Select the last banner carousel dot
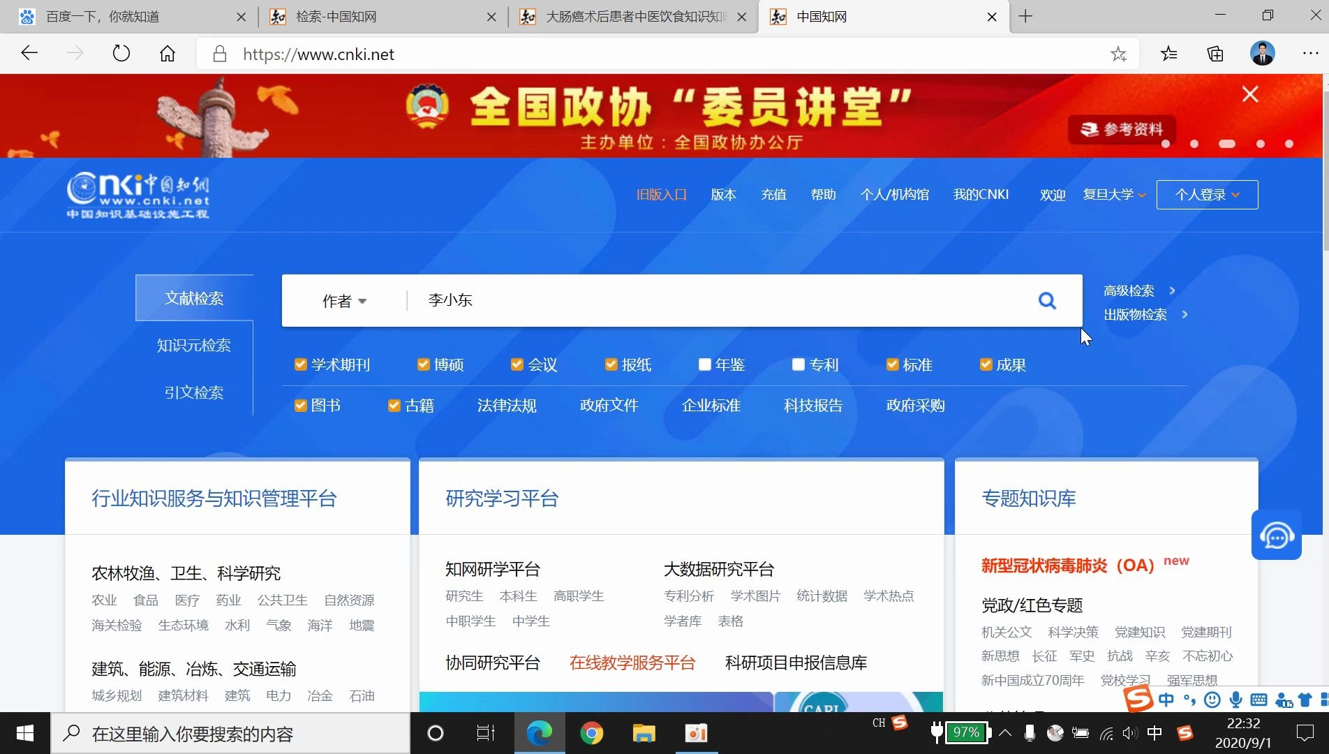Screen dimensions: 1329x754 click(x=1289, y=144)
